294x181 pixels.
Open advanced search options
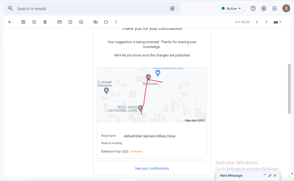pos(172,8)
